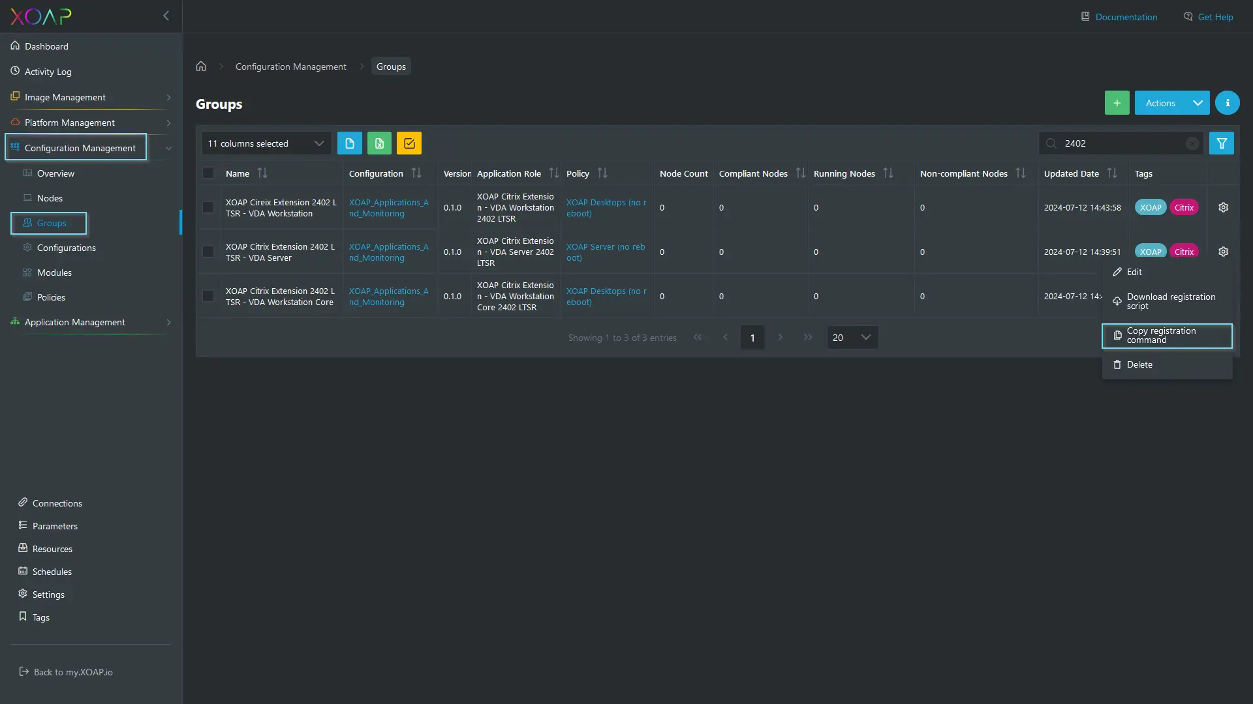The width and height of the screenshot is (1253, 704).
Task: Click the Groups breadcrumb
Action: click(x=391, y=66)
